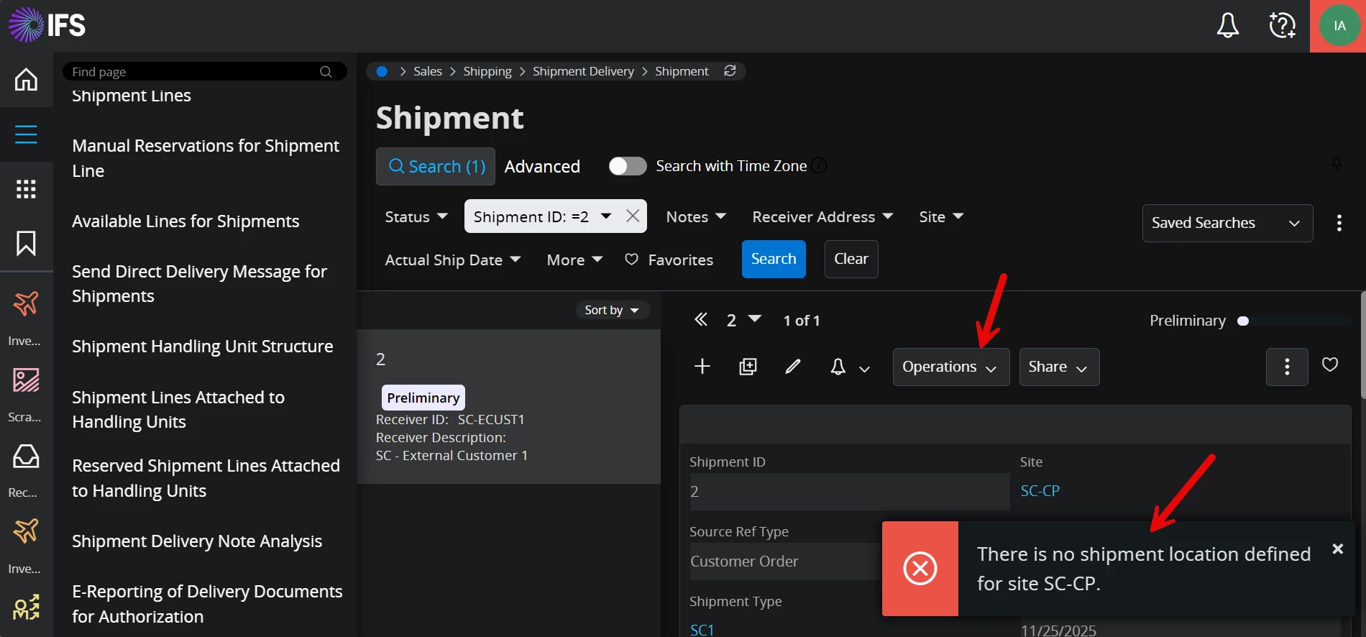Screen dimensions: 1366x637
Task: Go to the Home icon
Action: pyautogui.click(x=27, y=79)
